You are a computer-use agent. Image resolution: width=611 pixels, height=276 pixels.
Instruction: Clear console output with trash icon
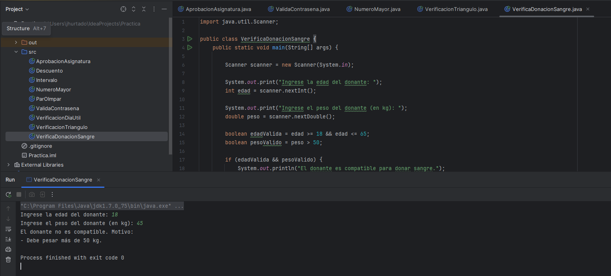pyautogui.click(x=8, y=260)
